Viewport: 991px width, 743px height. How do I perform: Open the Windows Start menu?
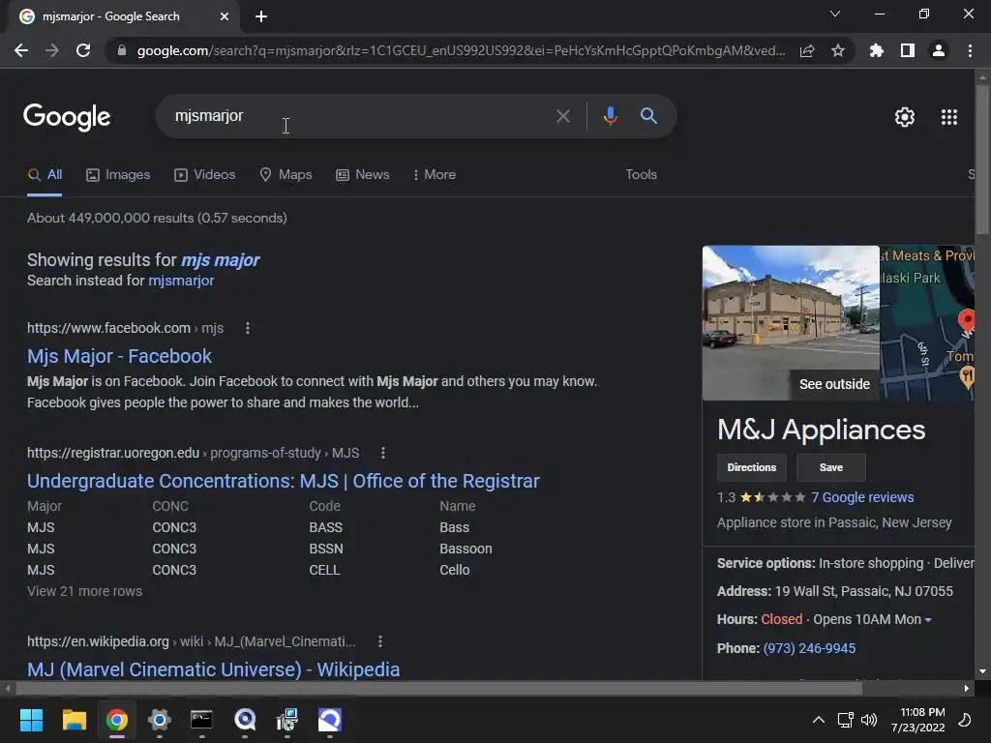tap(31, 720)
